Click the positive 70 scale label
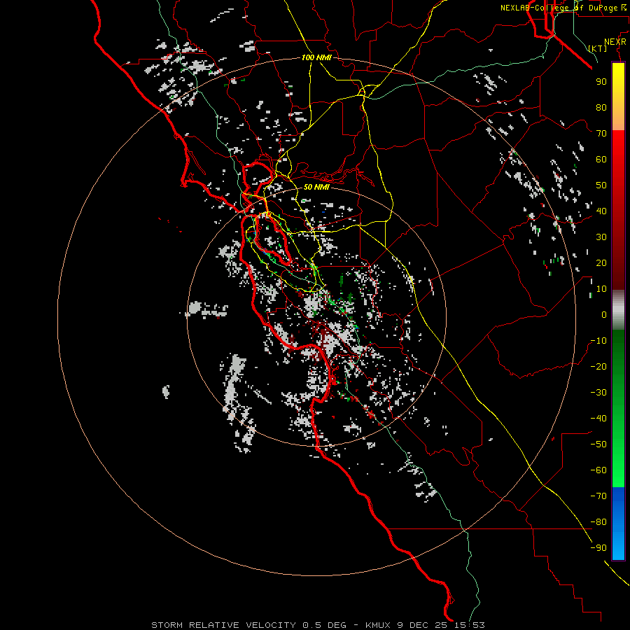 601,134
